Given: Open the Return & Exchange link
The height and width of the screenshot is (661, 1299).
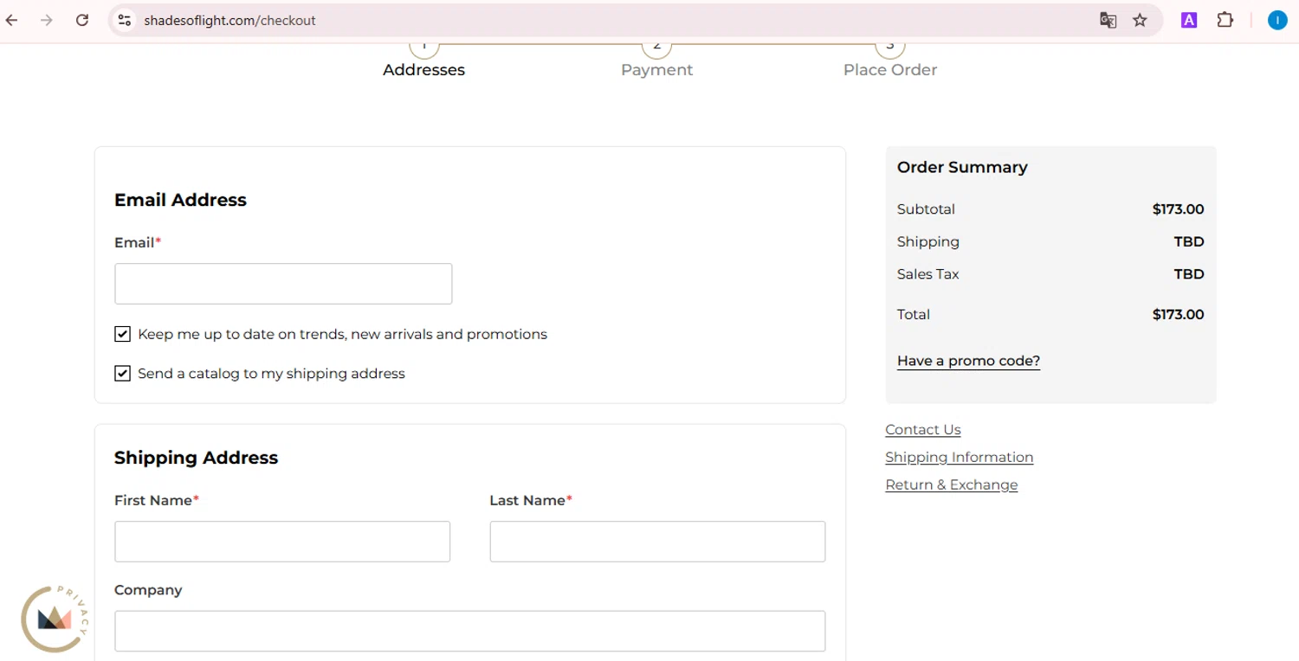Looking at the screenshot, I should (951, 485).
